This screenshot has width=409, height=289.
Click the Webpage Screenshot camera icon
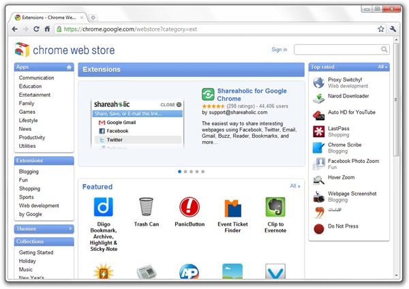[318, 197]
